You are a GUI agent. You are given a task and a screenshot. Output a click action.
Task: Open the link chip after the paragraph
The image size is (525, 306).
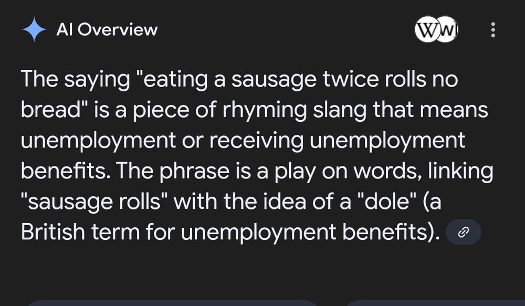(463, 233)
